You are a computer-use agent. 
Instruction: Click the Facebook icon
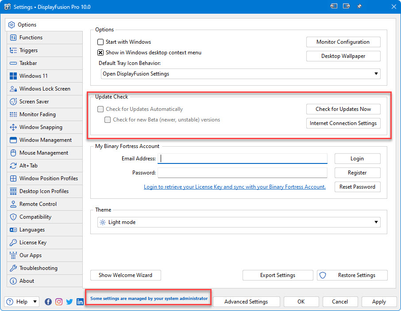[48, 302]
